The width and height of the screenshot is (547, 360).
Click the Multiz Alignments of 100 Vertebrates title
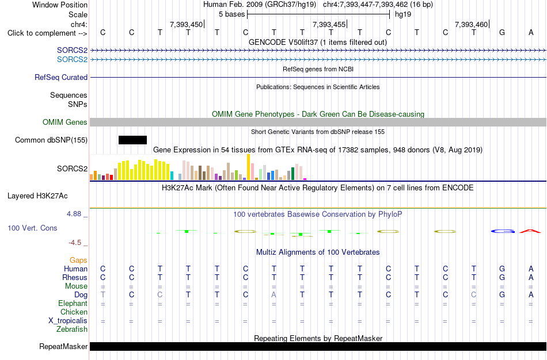[318, 252]
